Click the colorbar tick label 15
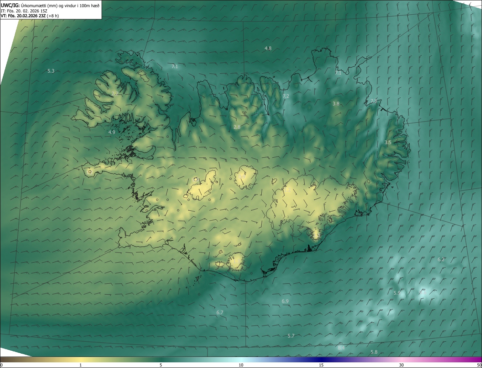Viewport: 482px width, 368px height. [x=321, y=365]
